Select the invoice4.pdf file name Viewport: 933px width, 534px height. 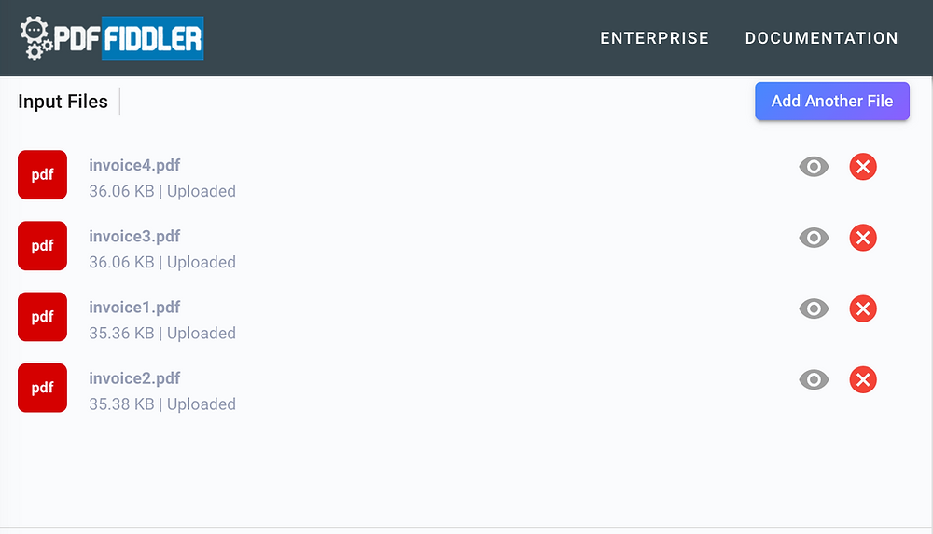(x=134, y=165)
